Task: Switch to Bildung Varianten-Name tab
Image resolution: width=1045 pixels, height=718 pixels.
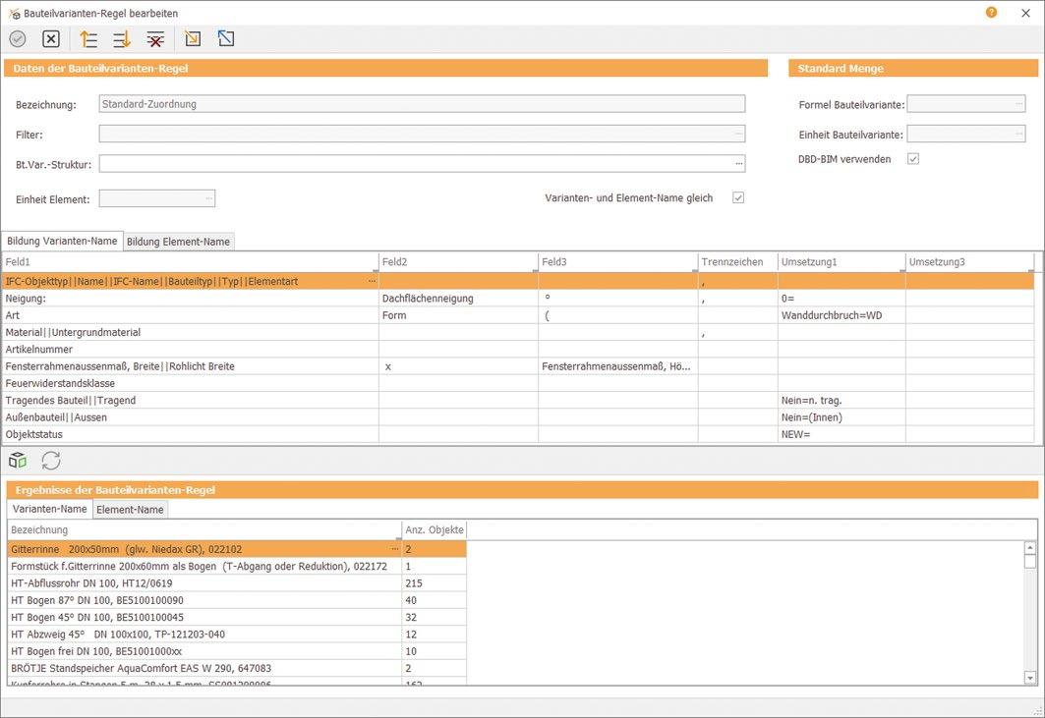Action: click(x=62, y=241)
